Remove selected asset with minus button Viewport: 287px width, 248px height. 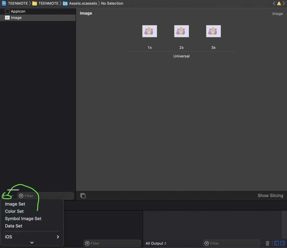point(12,196)
